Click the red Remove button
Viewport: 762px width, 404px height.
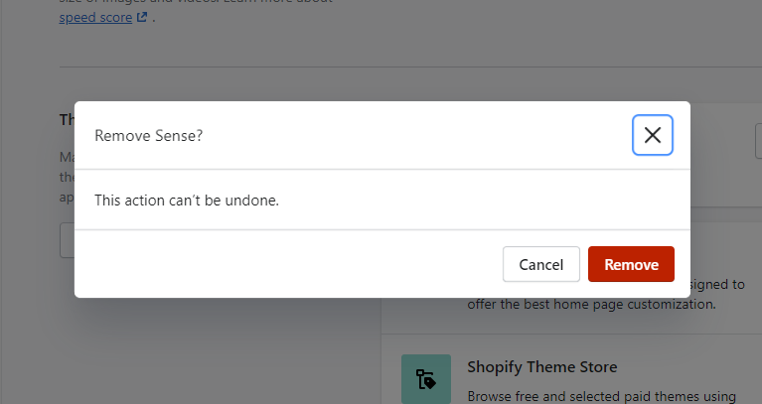click(631, 264)
